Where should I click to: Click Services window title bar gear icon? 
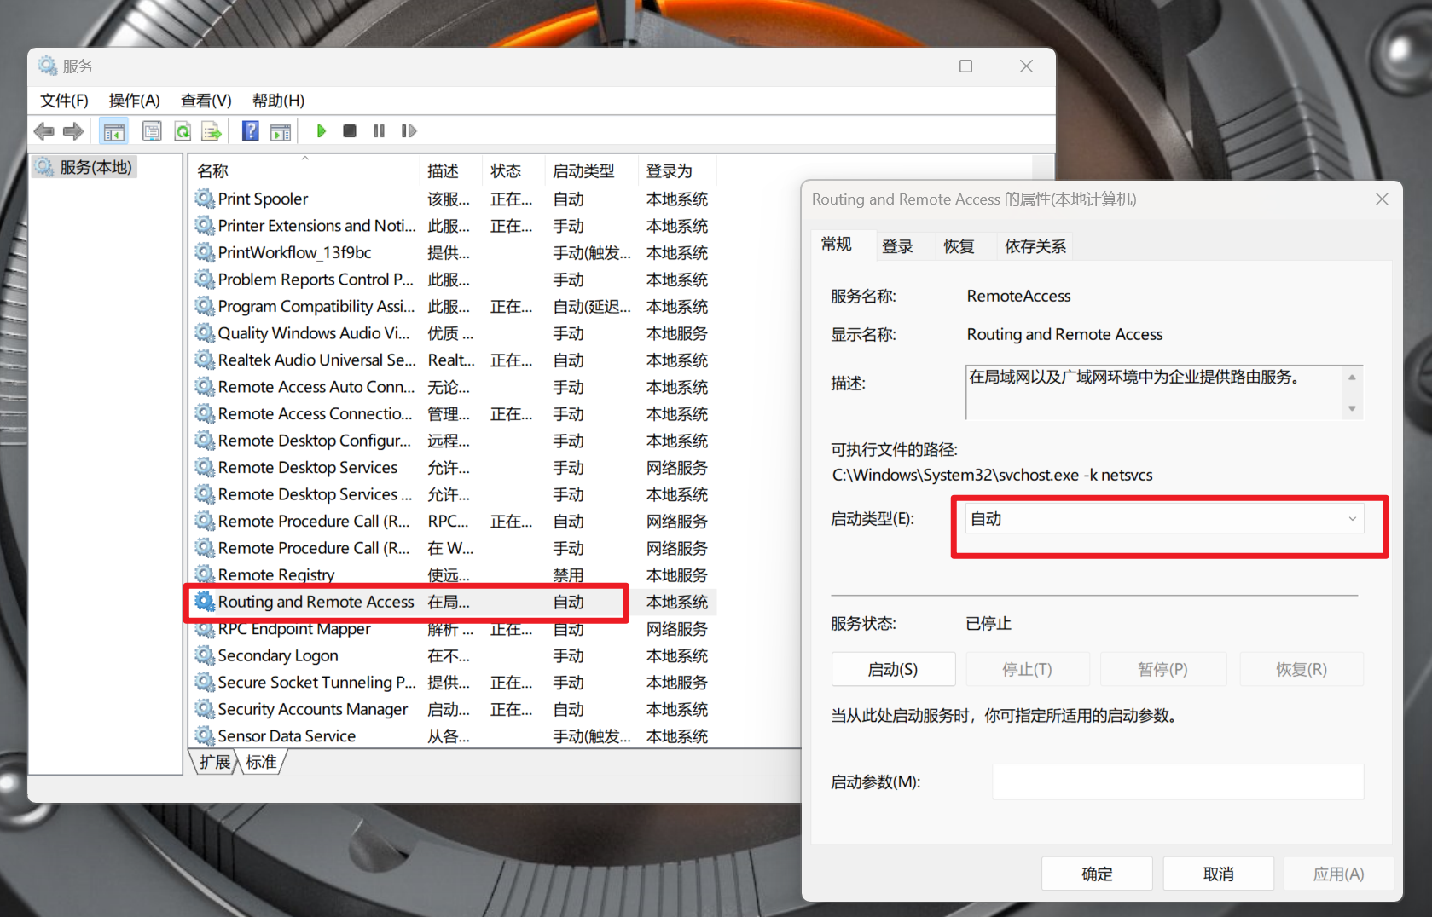tap(48, 66)
